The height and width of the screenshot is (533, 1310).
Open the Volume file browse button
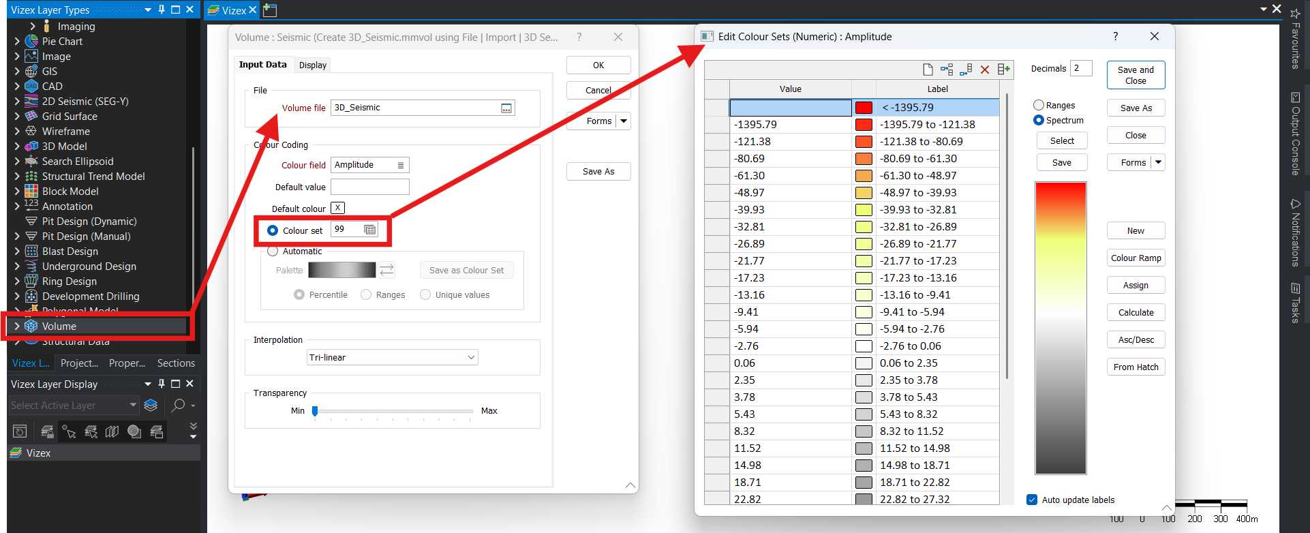506,108
